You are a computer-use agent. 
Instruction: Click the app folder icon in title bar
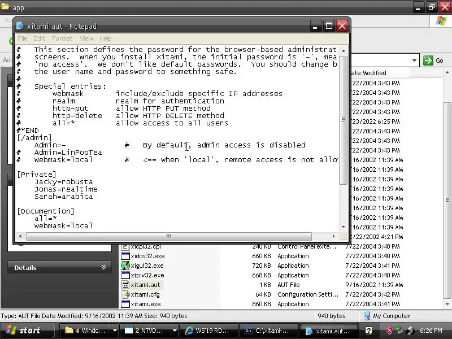coord(5,7)
